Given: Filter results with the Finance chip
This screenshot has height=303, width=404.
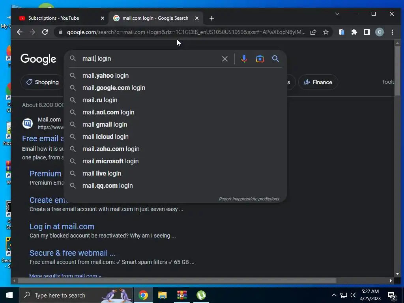Looking at the screenshot, I should [x=318, y=82].
